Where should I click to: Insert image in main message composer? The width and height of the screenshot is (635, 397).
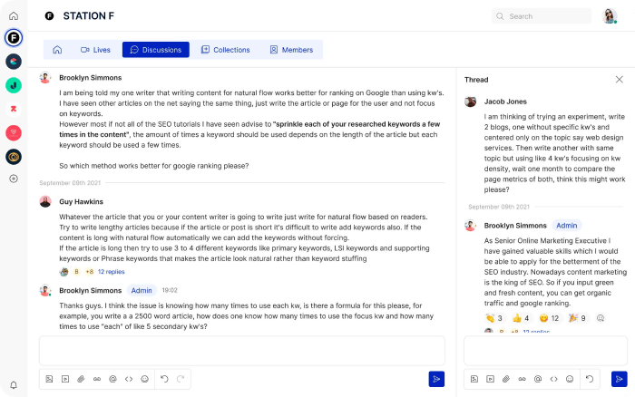(x=50, y=379)
